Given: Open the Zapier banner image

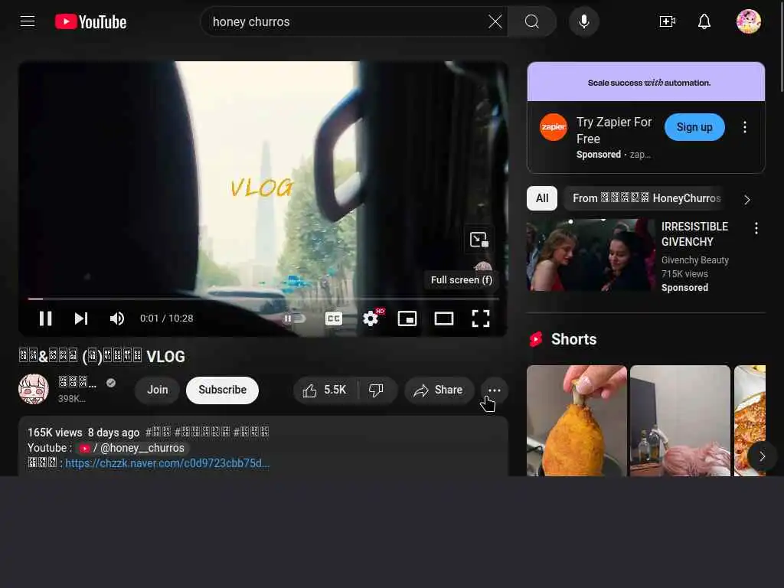Looking at the screenshot, I should [x=646, y=82].
